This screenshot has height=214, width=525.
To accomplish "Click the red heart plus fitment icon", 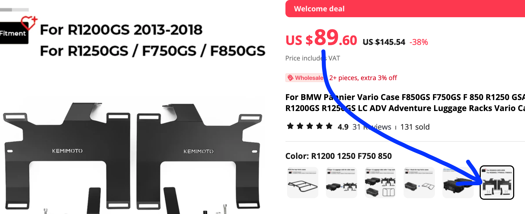I will coord(29,22).
